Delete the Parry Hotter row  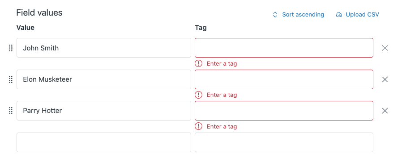(385, 111)
